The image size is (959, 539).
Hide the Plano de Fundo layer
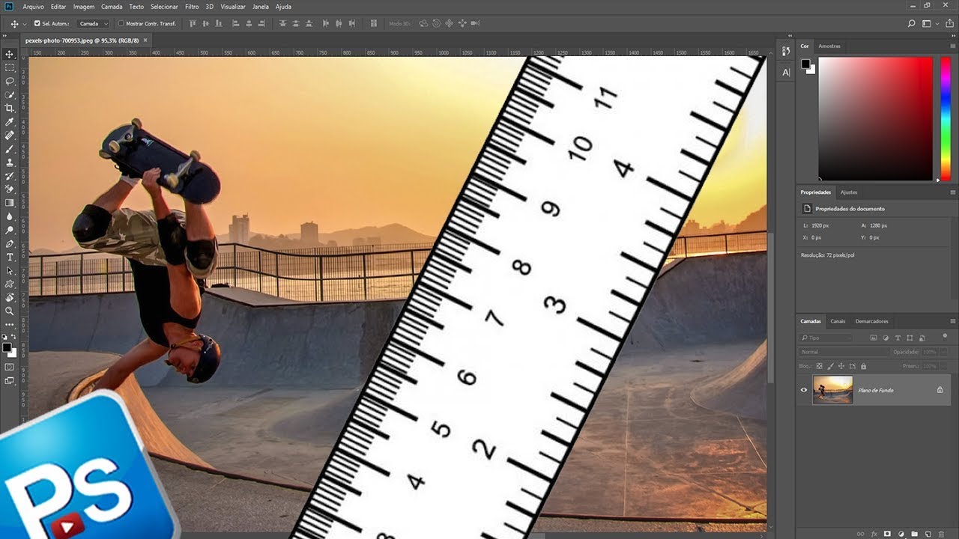pos(804,389)
